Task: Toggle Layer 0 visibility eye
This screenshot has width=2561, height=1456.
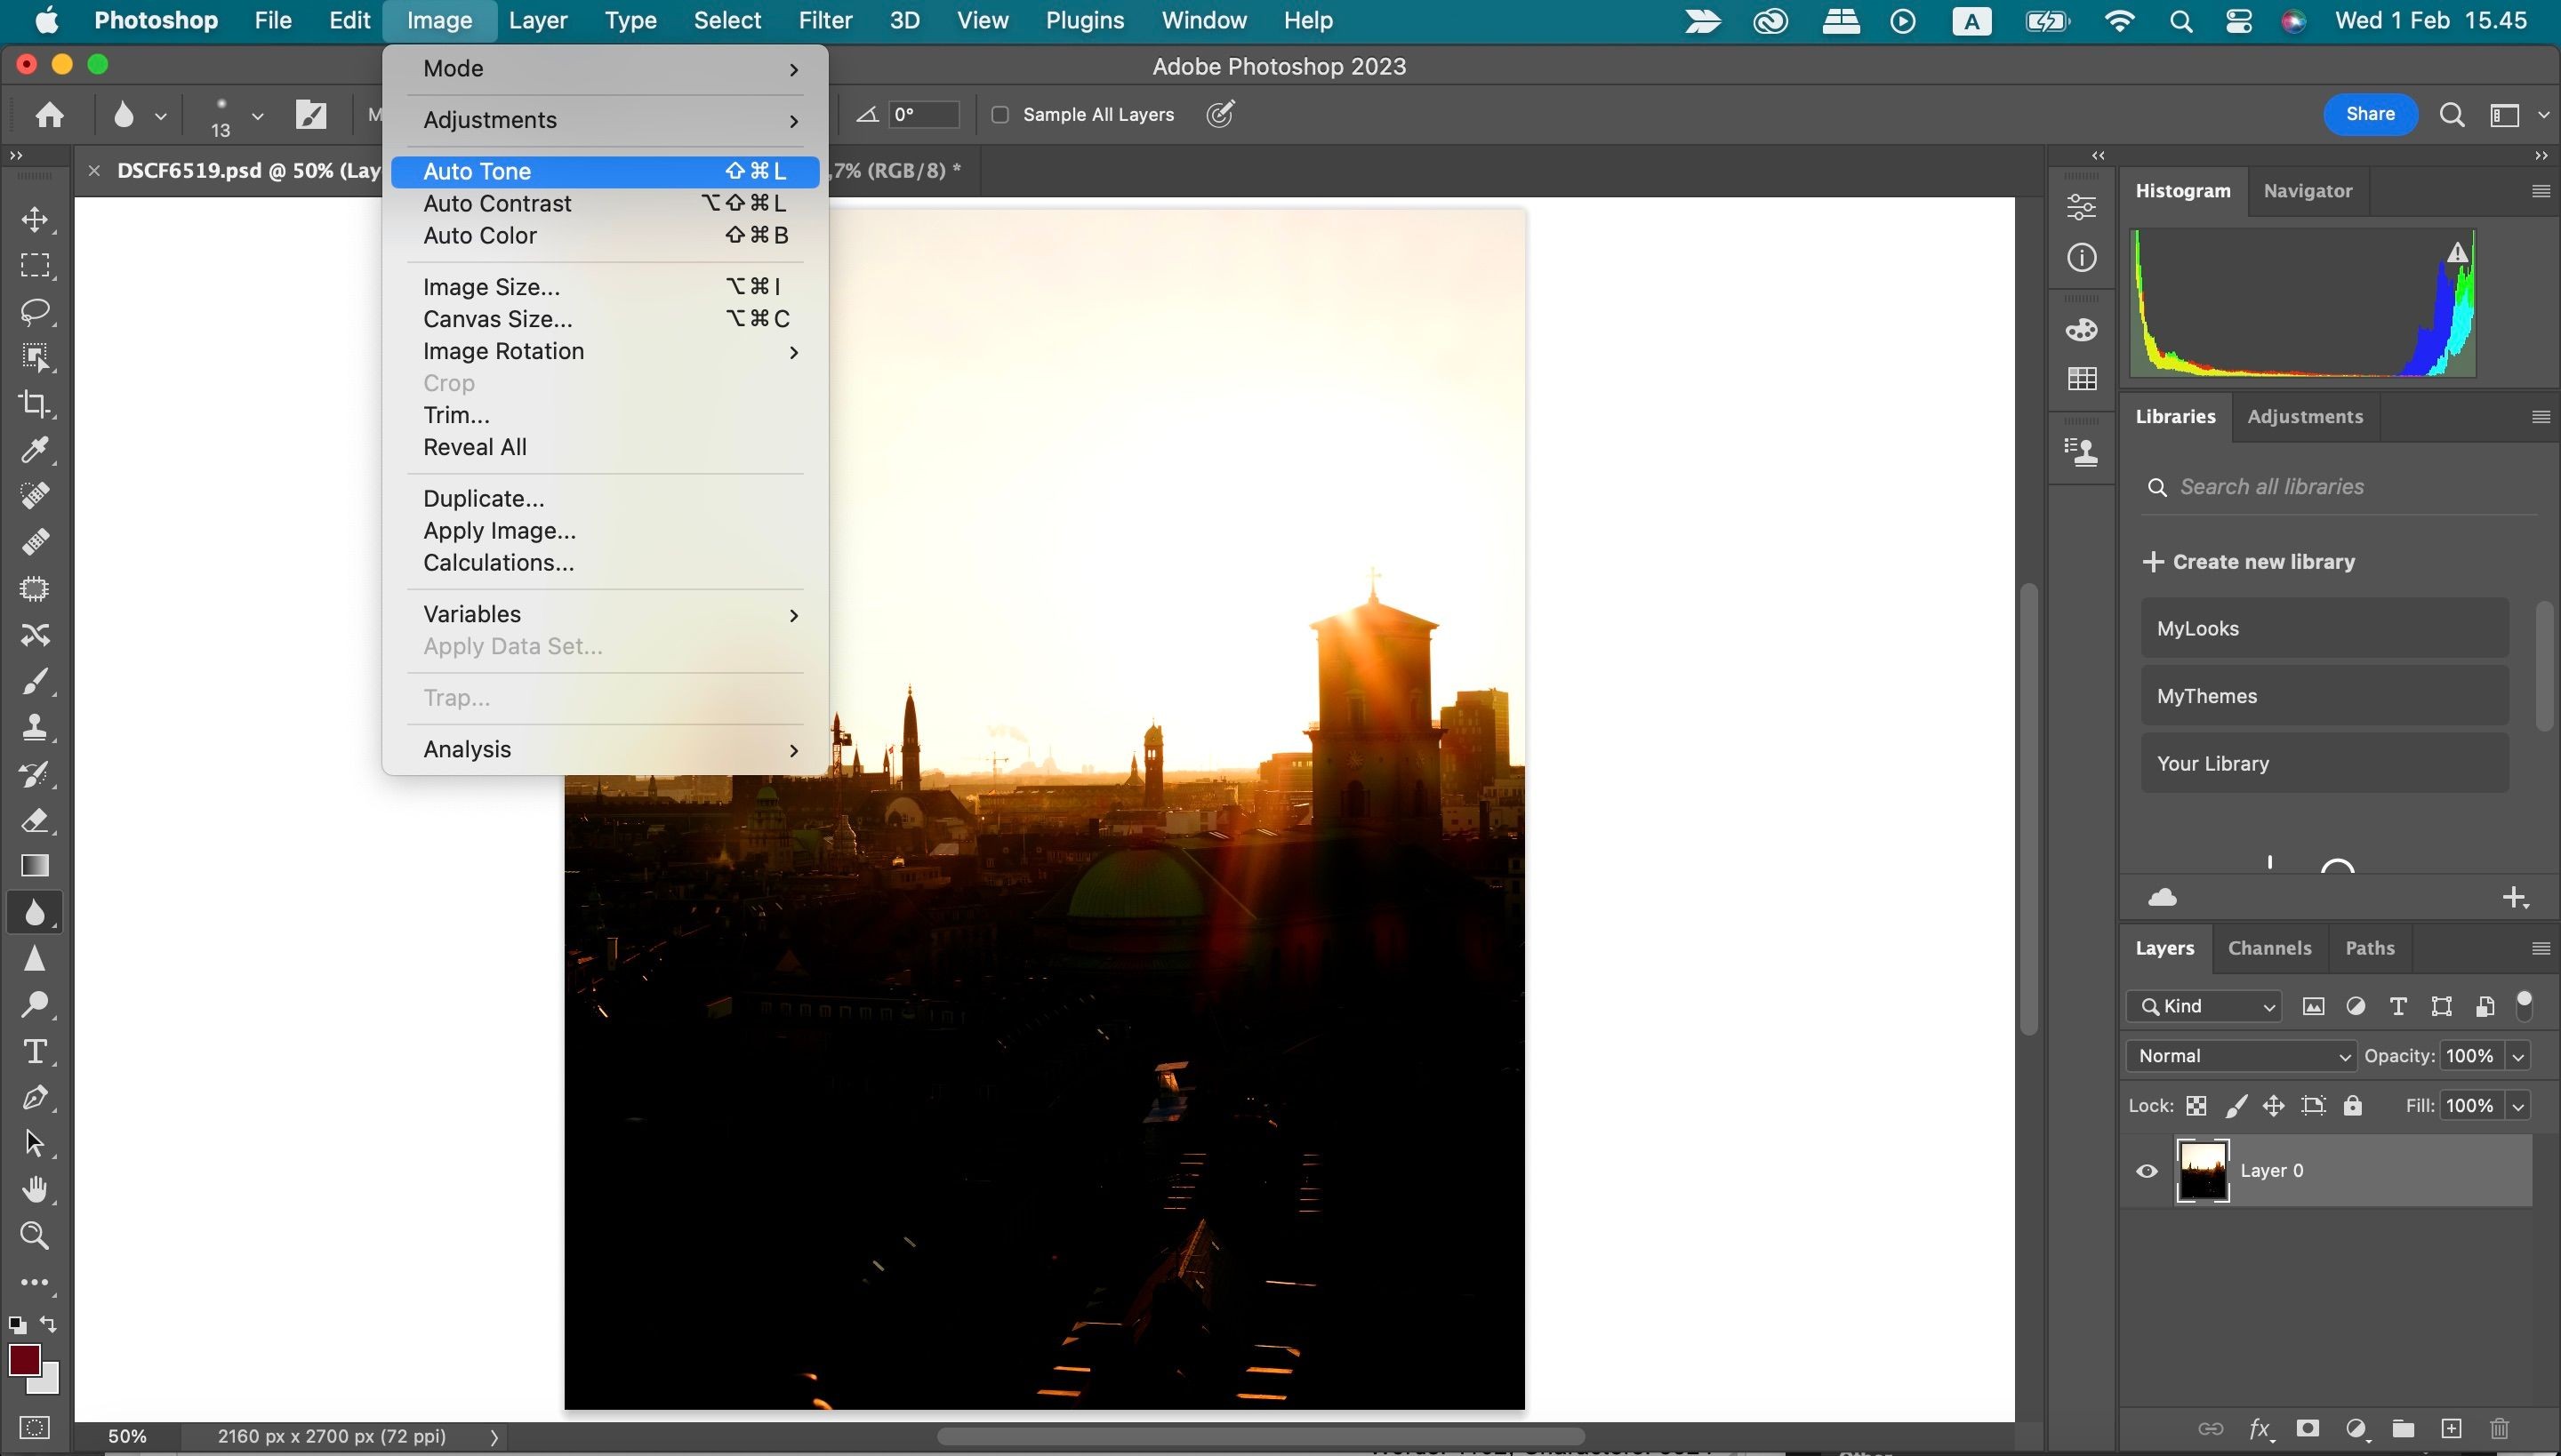Action: [x=2147, y=1171]
